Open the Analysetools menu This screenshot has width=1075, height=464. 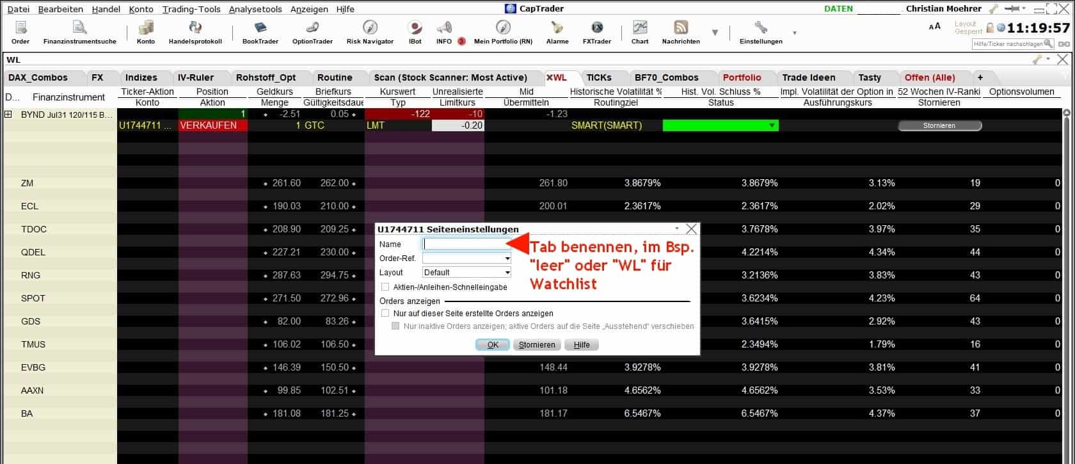point(255,10)
